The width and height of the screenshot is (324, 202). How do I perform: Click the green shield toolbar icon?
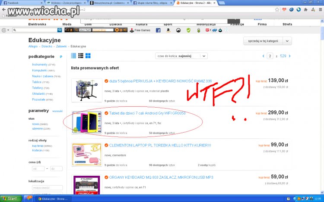coord(188,30)
